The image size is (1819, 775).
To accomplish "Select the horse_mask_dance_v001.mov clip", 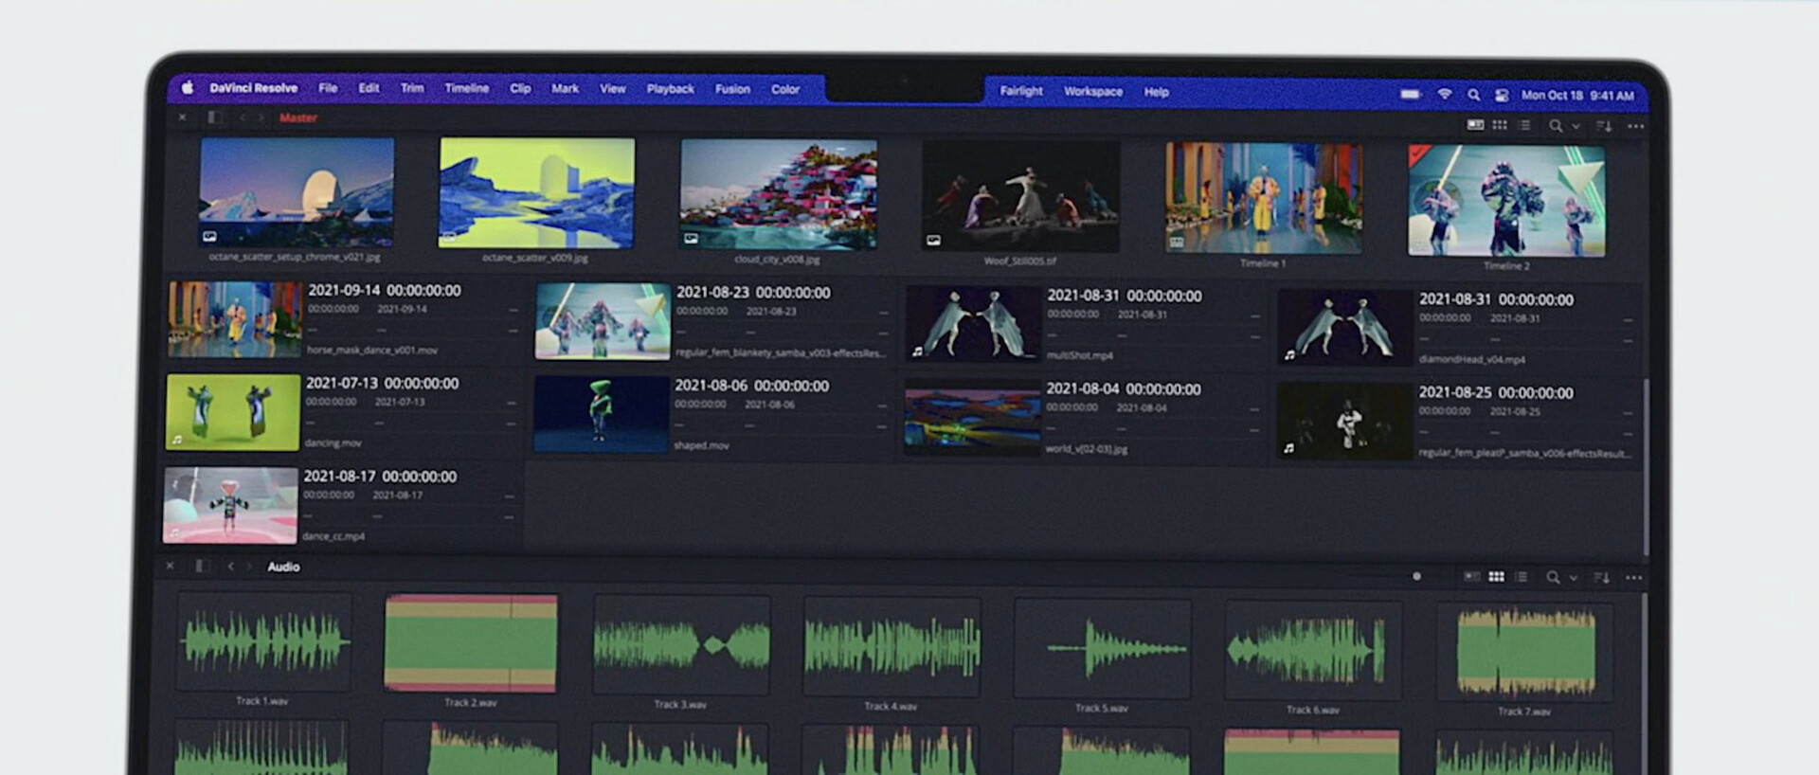I will pyautogui.click(x=235, y=319).
